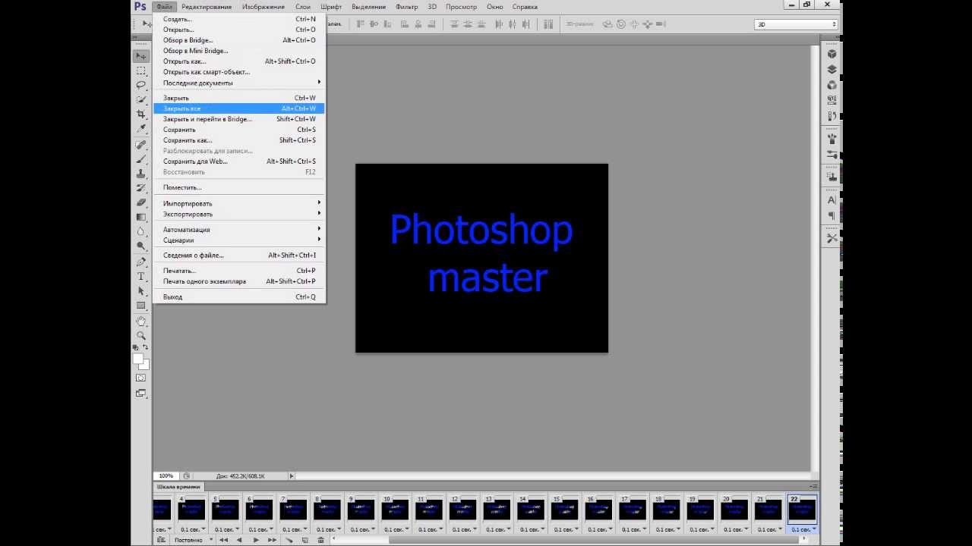Open the Character panel 'A' icon
Screen dimensions: 972x546
[x=832, y=200]
